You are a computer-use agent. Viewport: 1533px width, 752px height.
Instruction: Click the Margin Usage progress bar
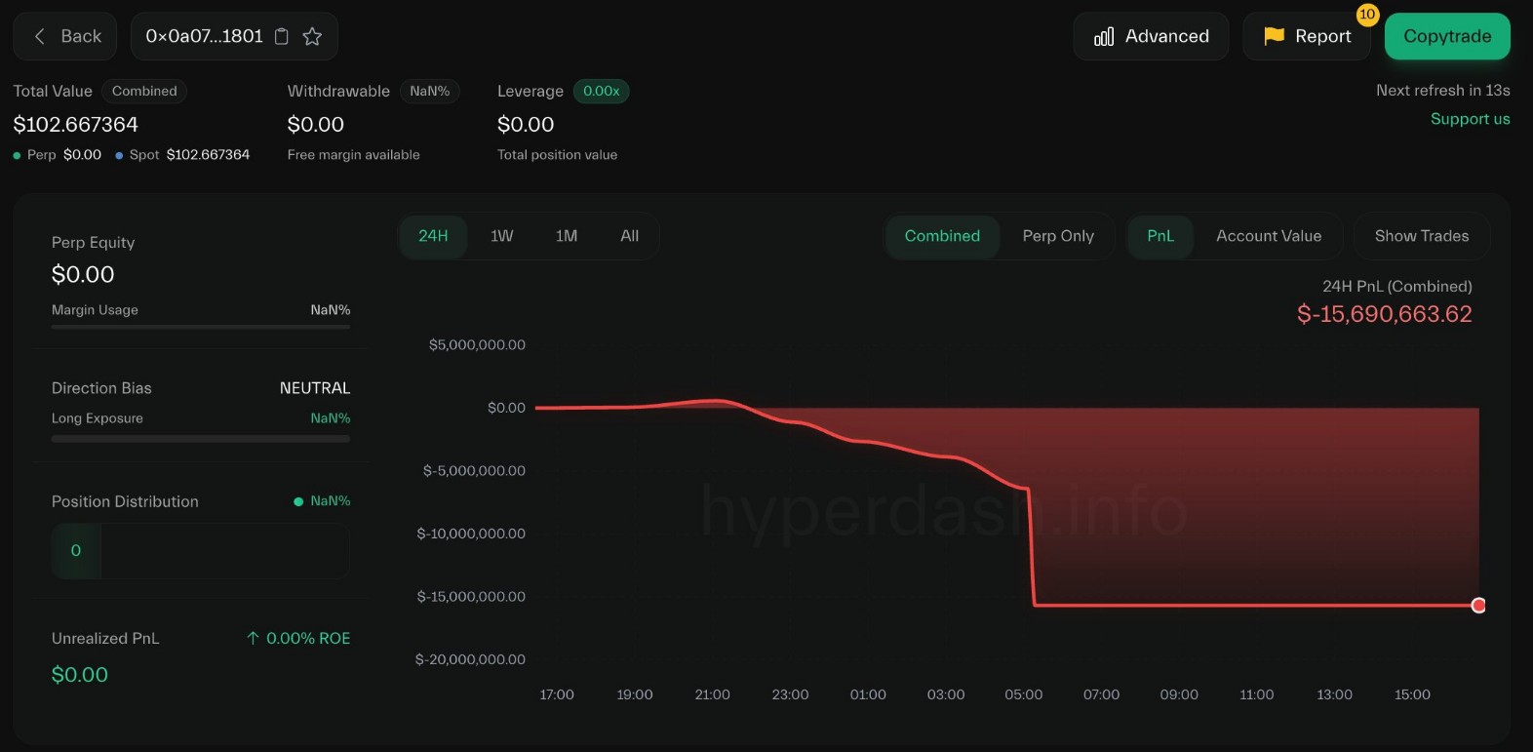(201, 327)
